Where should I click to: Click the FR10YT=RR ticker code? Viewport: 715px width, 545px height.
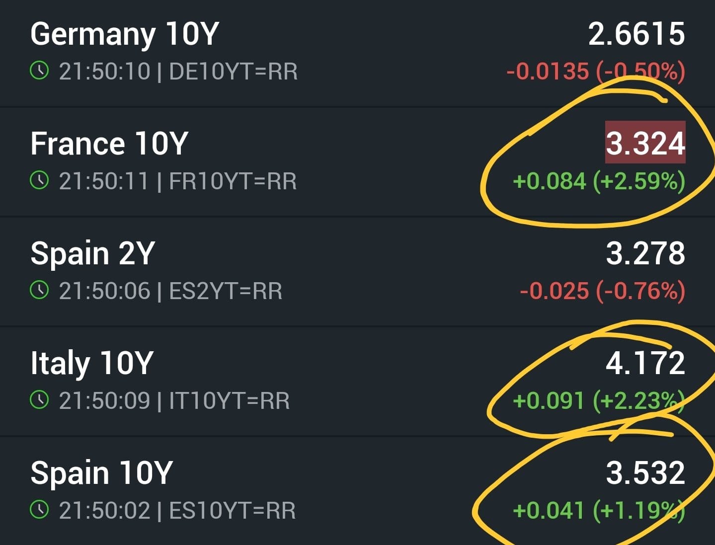coord(233,181)
